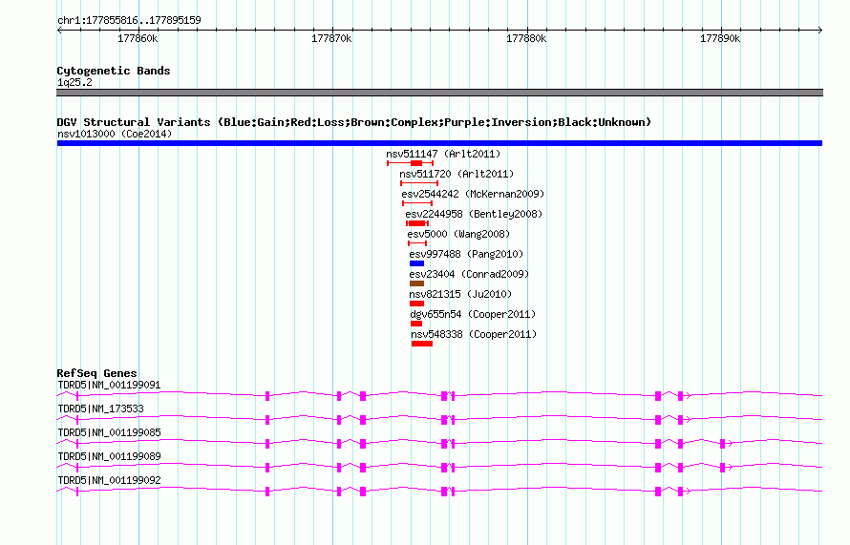The width and height of the screenshot is (850, 545).
Task: Open the RefSeq Genes track title
Action: pos(96,373)
